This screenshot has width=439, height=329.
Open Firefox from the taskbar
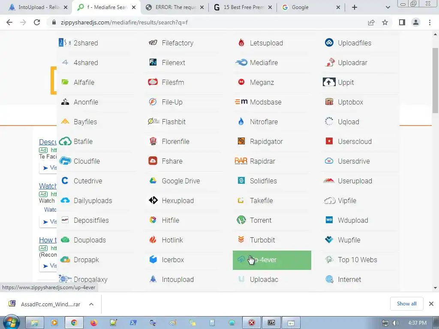(94, 323)
